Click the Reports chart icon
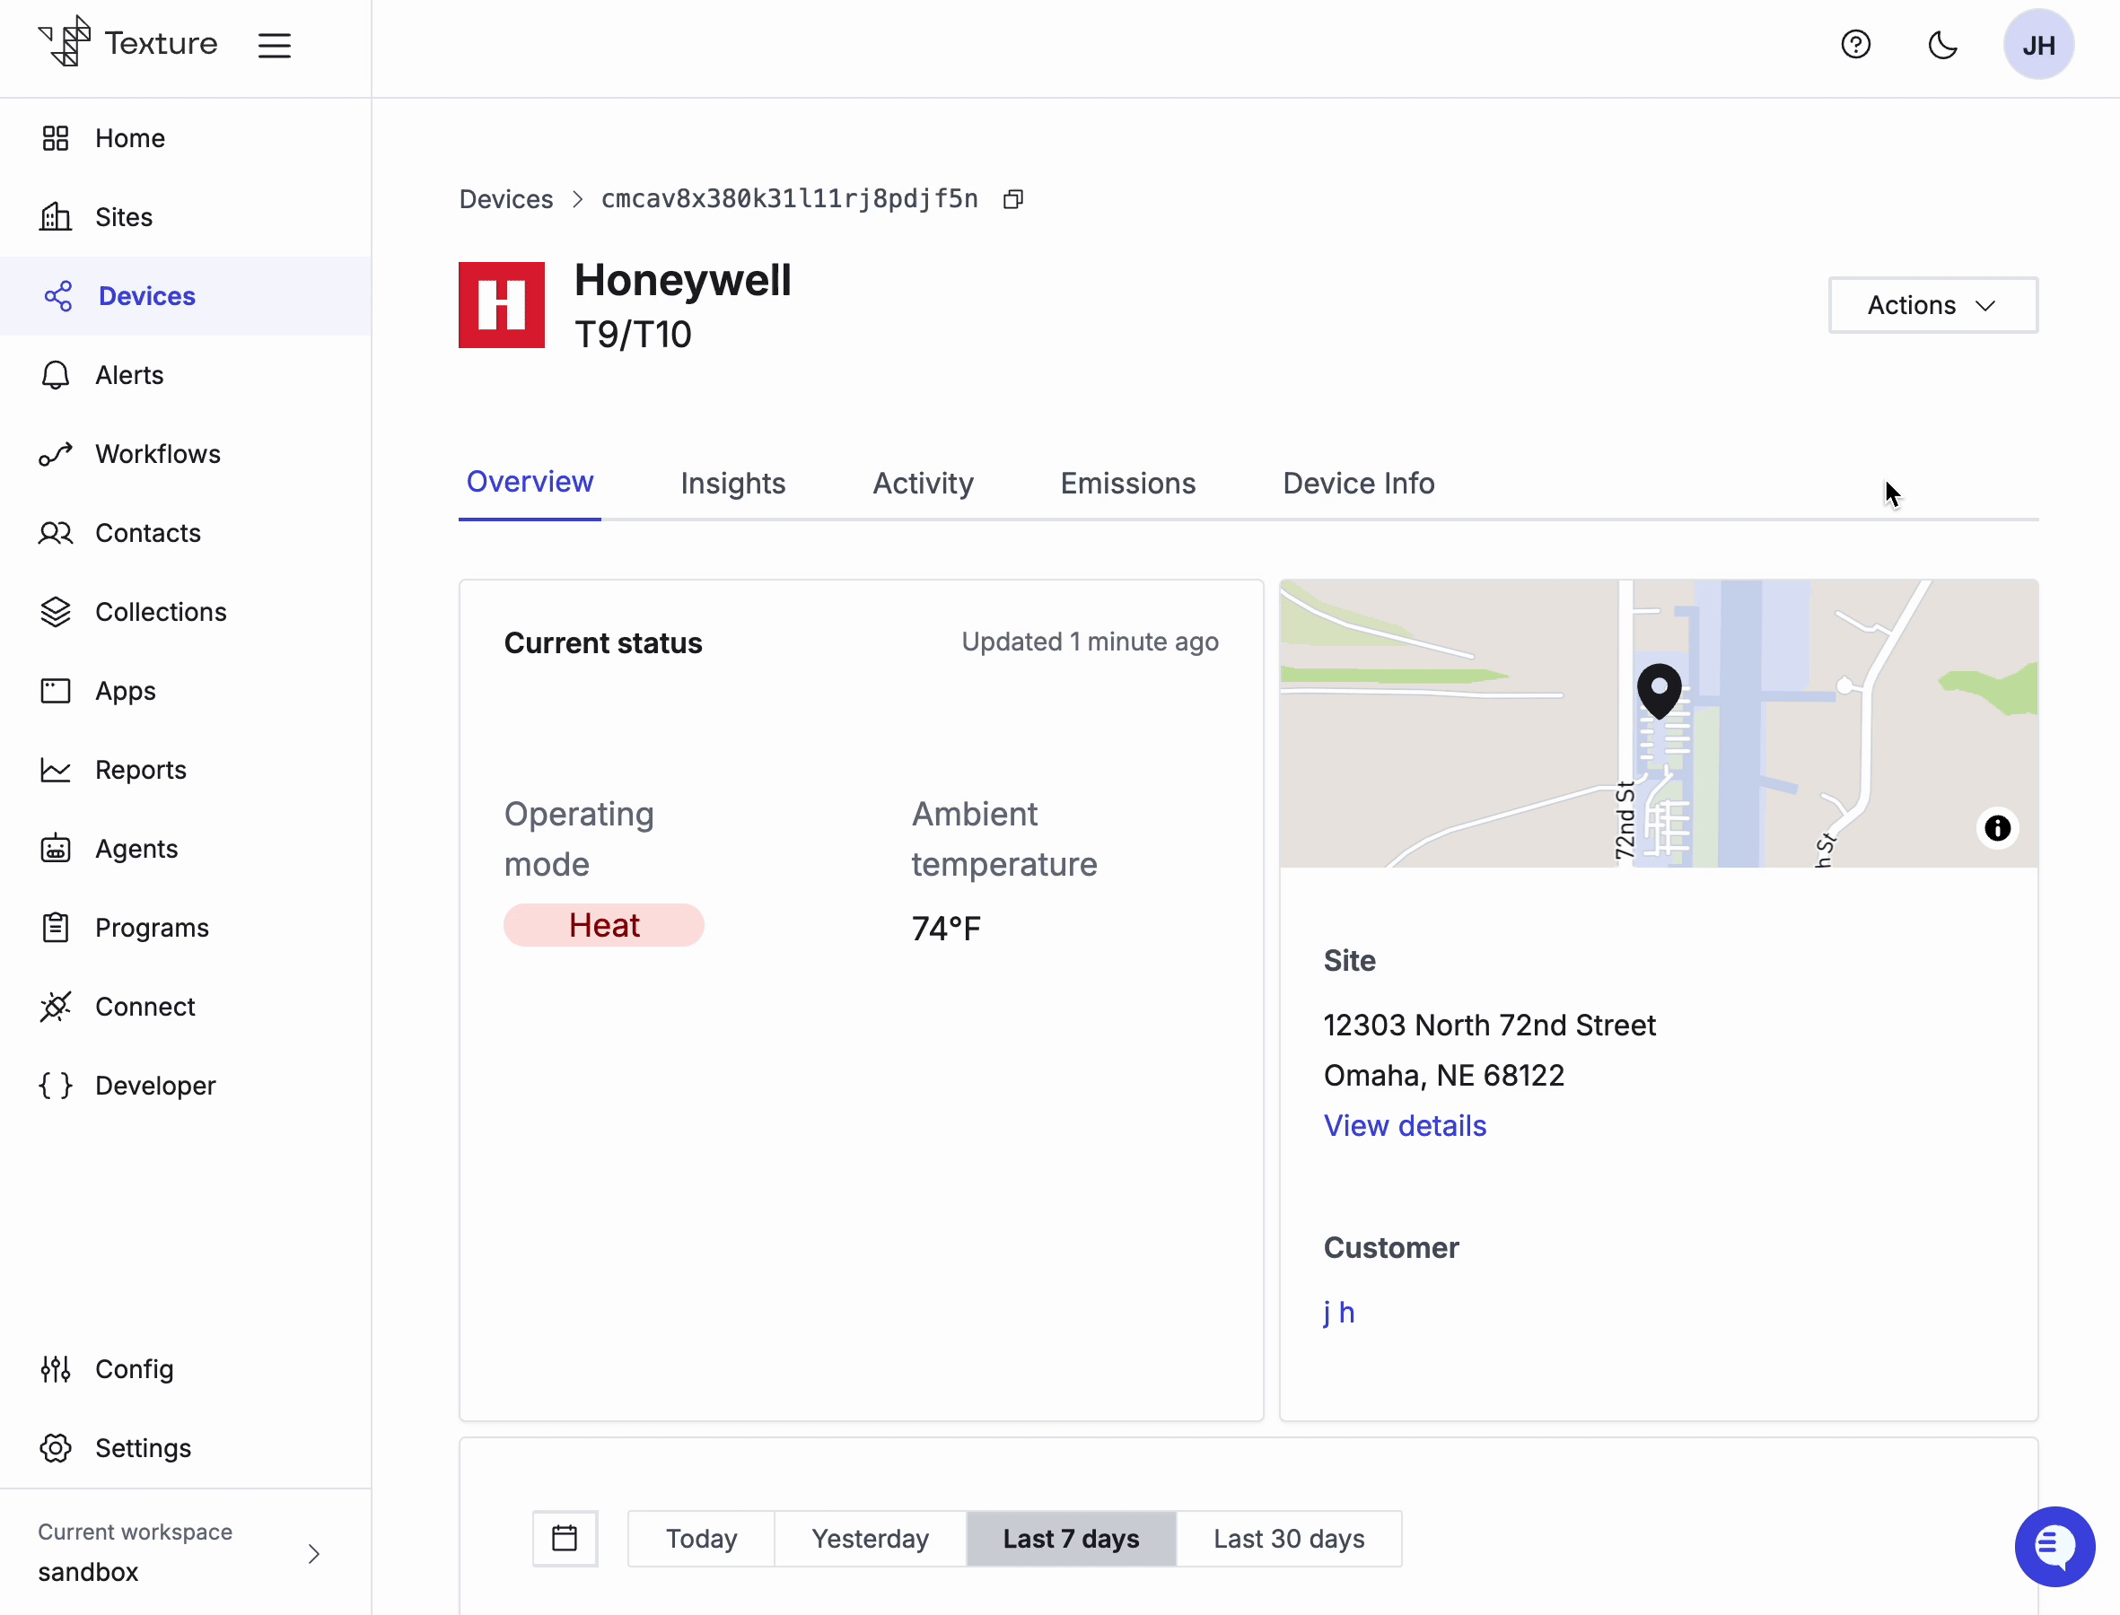This screenshot has width=2120, height=1615. 56,770
